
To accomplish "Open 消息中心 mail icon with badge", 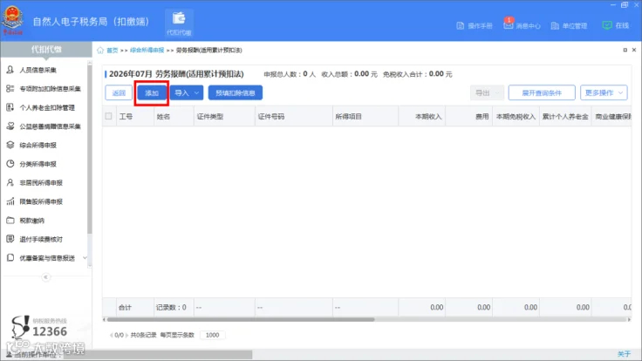I will pos(509,25).
